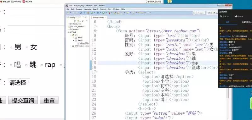This screenshot has height=120, width=252.
Task: Check the 跳 checkbox in browser form
Action: coord(26,65)
